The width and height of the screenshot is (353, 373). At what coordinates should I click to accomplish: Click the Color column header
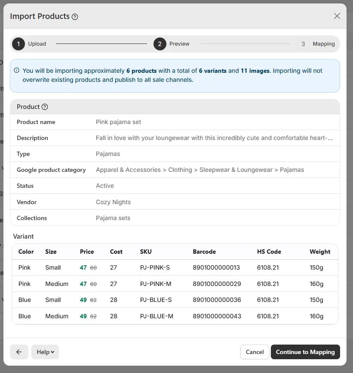(x=26, y=252)
